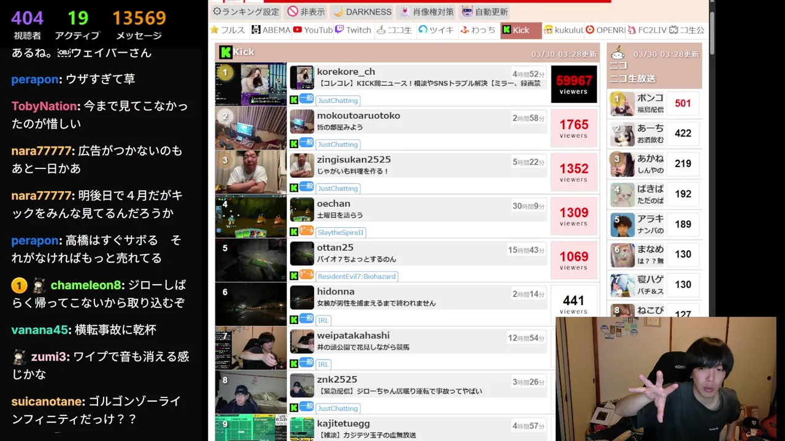Open mokoutoaruotoko stream preview thumbnail

[x=251, y=128]
